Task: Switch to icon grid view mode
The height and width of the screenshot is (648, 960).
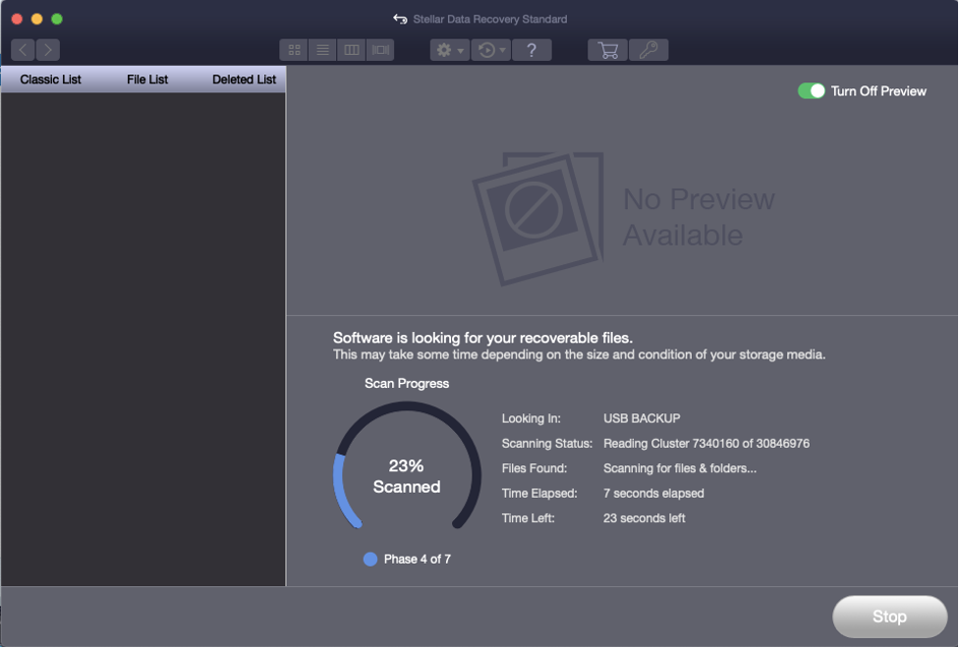Action: pyautogui.click(x=293, y=49)
